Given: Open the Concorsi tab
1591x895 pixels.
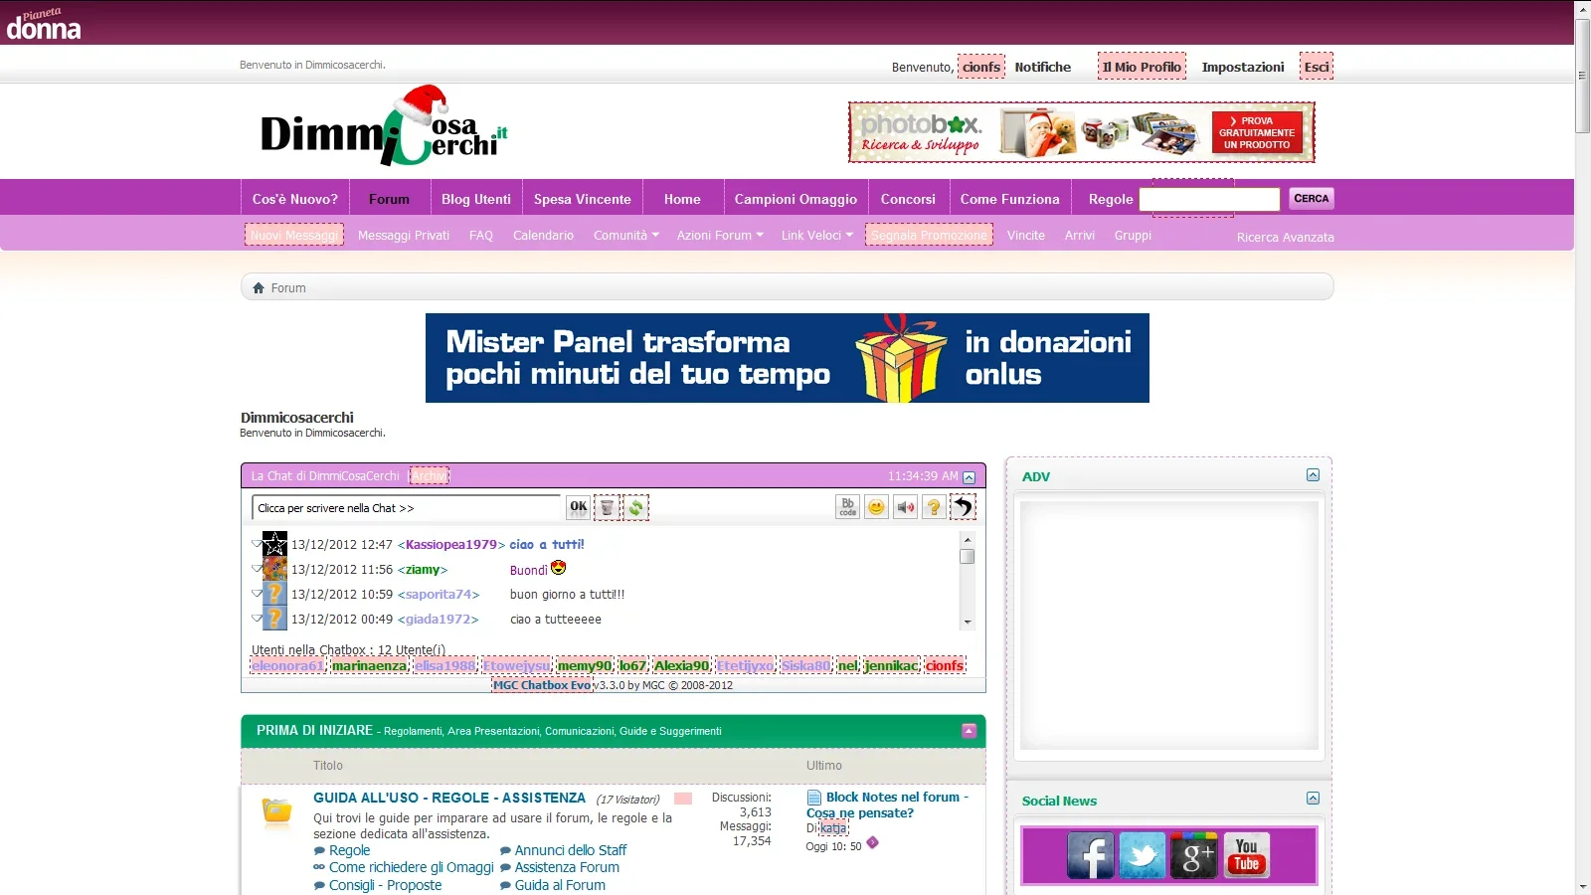Looking at the screenshot, I should (x=908, y=199).
